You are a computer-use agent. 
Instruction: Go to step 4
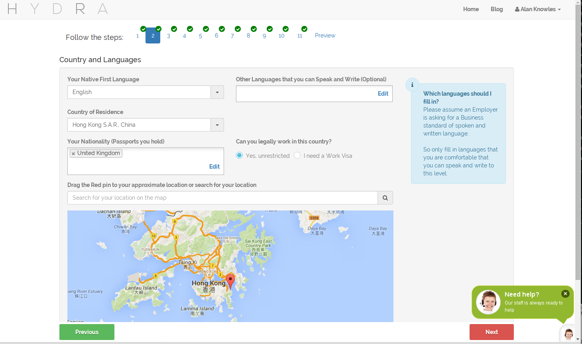click(x=185, y=36)
